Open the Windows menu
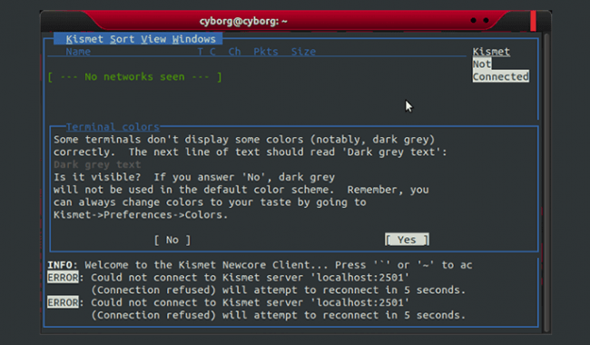 point(193,39)
